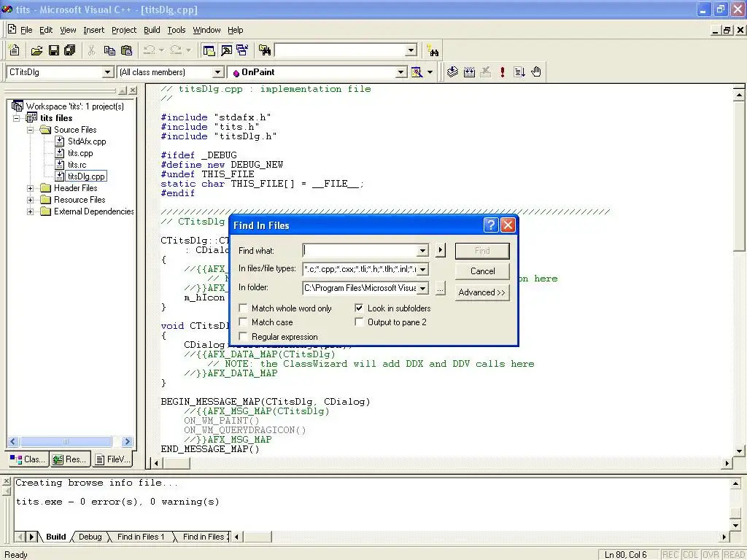Viewport: 747px width, 560px height.
Task: Select StdAfx.cpp in the file tree
Action: 87,141
